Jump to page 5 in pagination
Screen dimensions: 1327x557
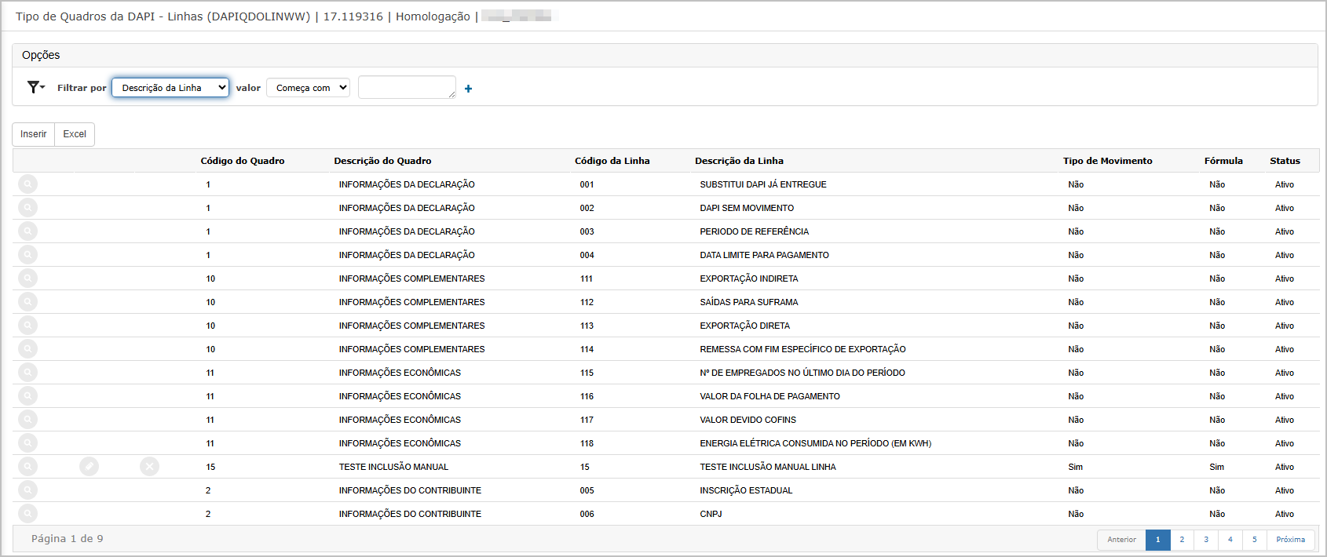click(x=1255, y=540)
